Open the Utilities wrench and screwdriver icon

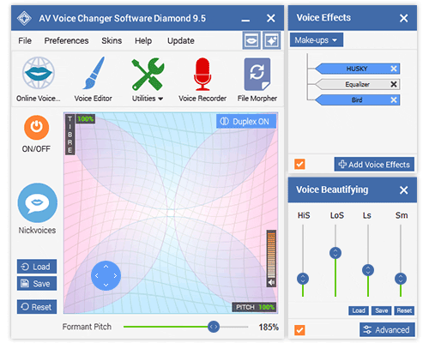148,75
